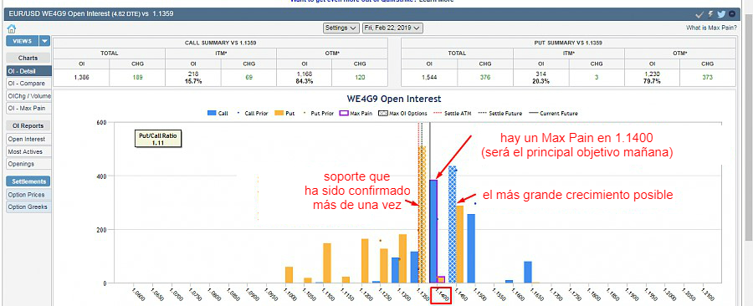The image size is (753, 306).
Task: Toggle the Put series in legend
Action: click(285, 114)
